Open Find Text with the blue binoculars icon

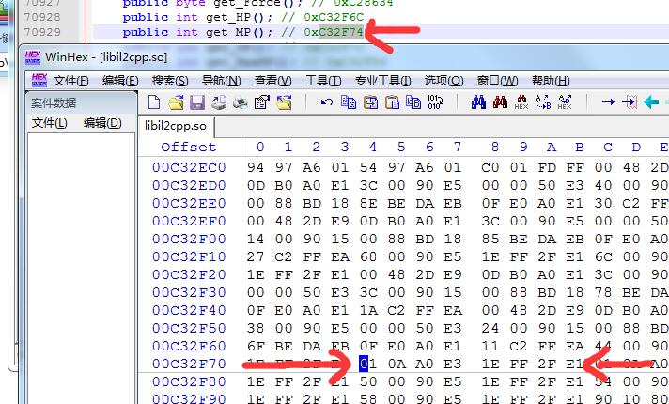(x=478, y=102)
